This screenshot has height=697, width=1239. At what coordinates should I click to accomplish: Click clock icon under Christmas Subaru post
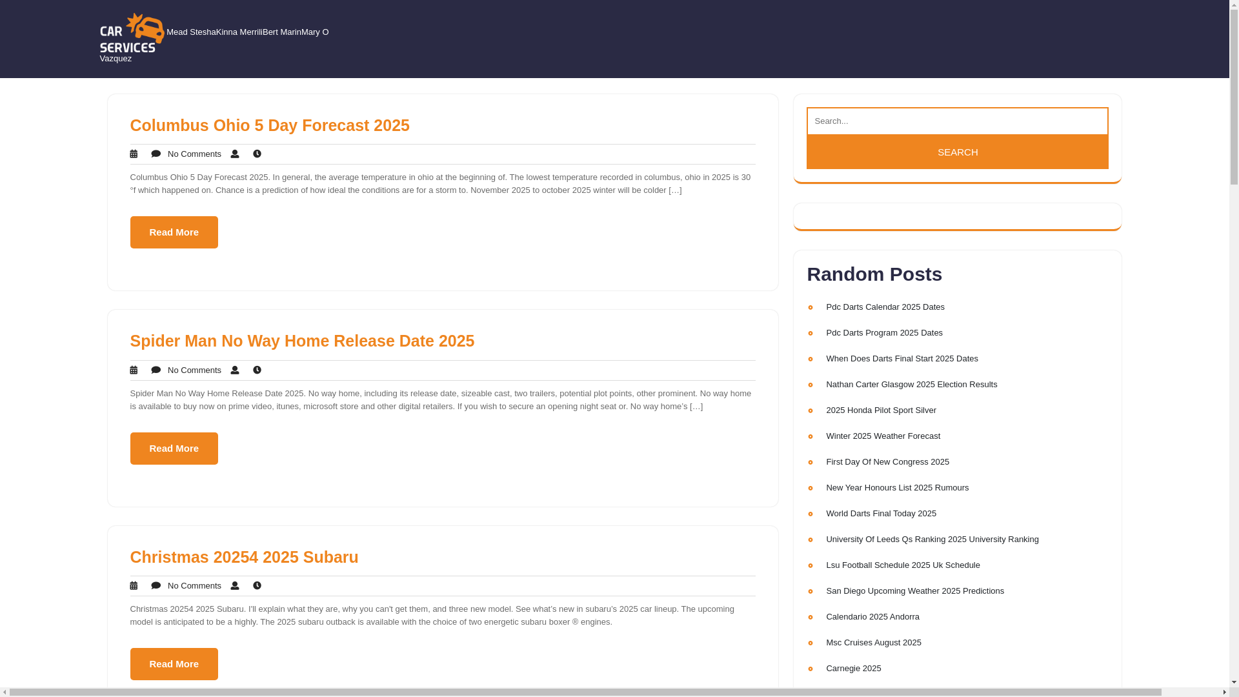(257, 586)
